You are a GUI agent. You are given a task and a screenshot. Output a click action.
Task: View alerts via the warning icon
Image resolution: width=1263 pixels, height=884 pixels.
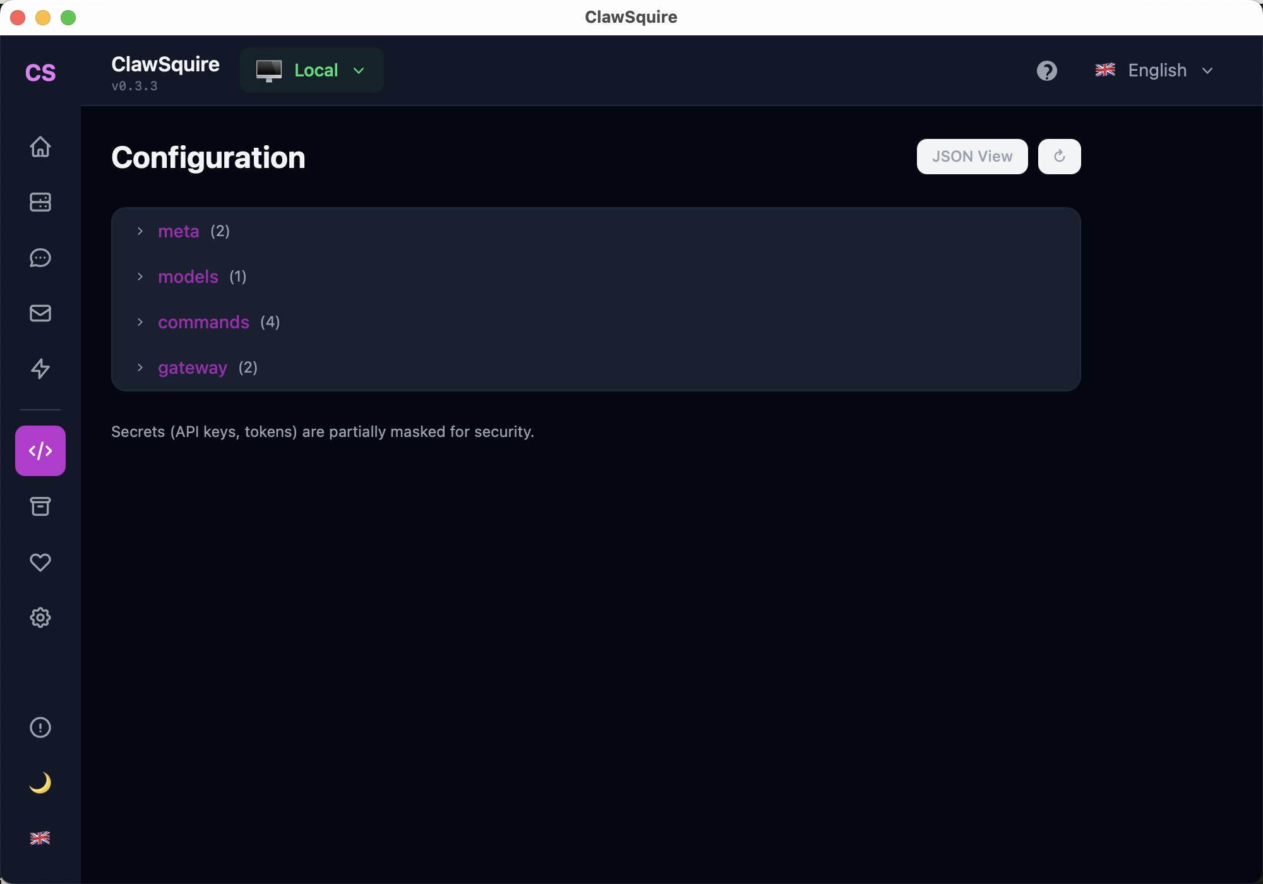point(40,727)
